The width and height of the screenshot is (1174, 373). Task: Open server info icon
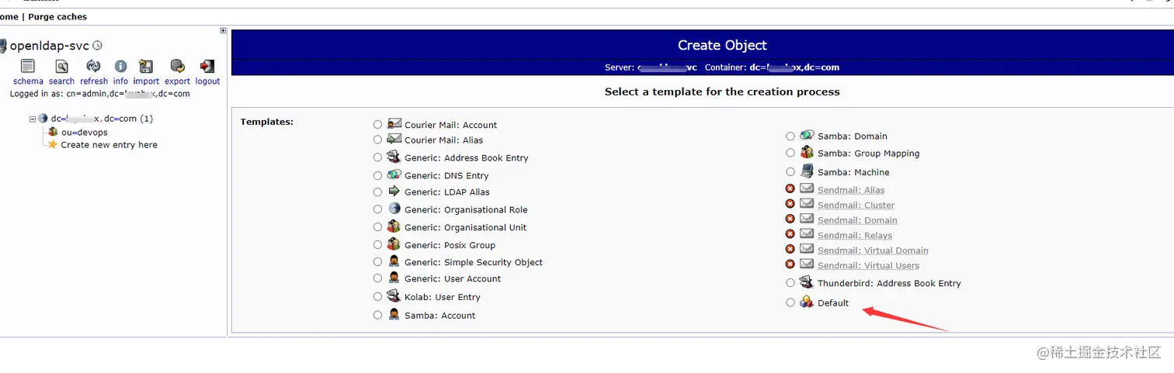tap(120, 66)
